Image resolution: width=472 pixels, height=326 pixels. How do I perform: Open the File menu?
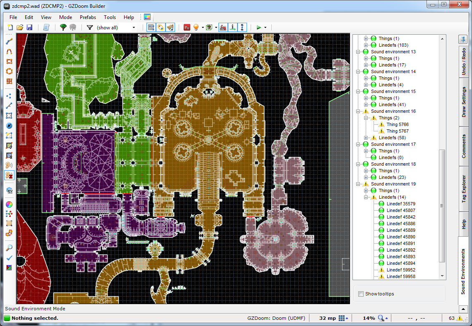click(x=13, y=17)
